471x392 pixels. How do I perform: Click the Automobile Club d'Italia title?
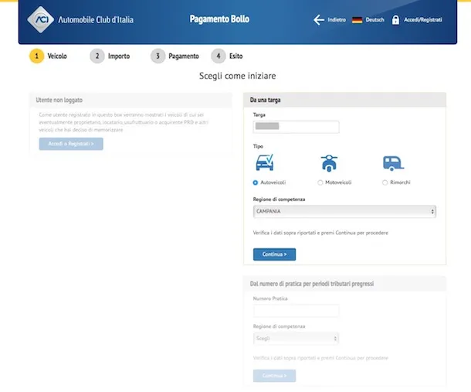pyautogui.click(x=96, y=20)
